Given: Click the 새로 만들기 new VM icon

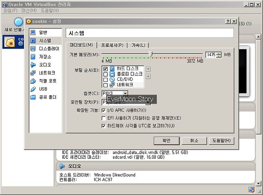Looking at the screenshot, I should click(x=18, y=22).
